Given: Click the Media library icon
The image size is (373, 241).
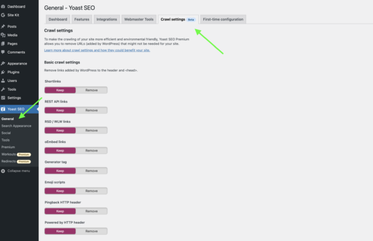Looking at the screenshot, I should [x=3, y=35].
